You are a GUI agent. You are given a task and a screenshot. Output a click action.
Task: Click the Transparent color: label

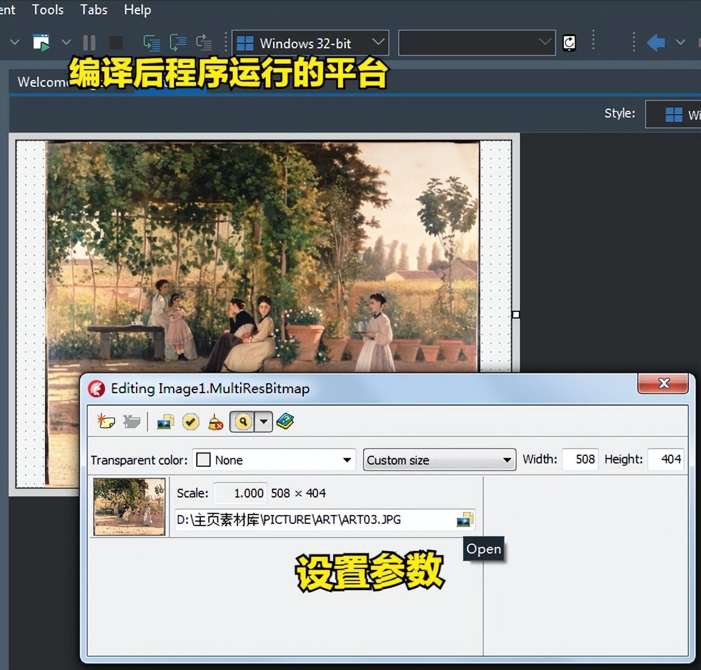(x=139, y=460)
